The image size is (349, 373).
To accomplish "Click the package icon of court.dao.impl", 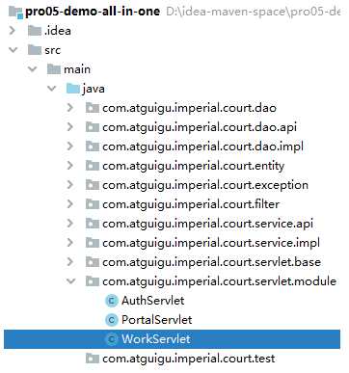I will tap(93, 147).
